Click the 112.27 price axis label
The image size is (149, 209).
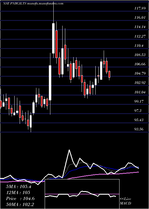coord(140,36)
